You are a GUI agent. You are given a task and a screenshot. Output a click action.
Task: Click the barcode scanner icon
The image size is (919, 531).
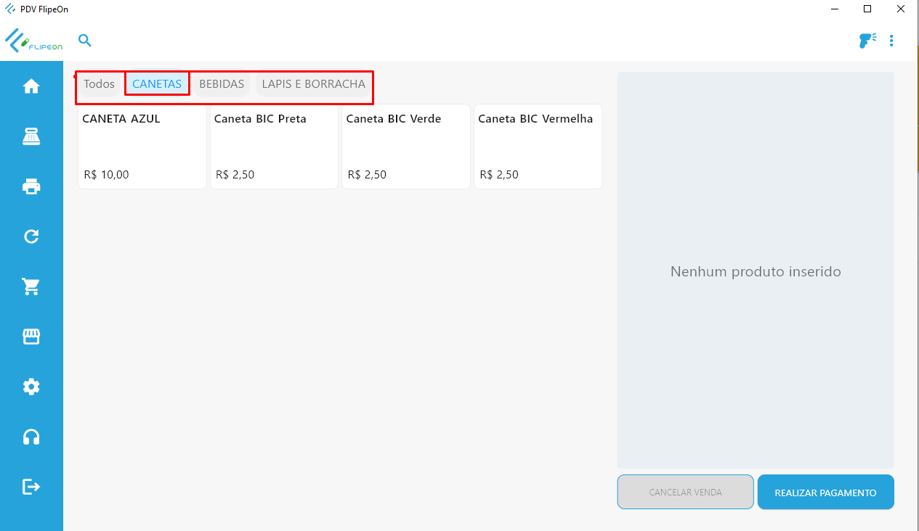pos(867,41)
